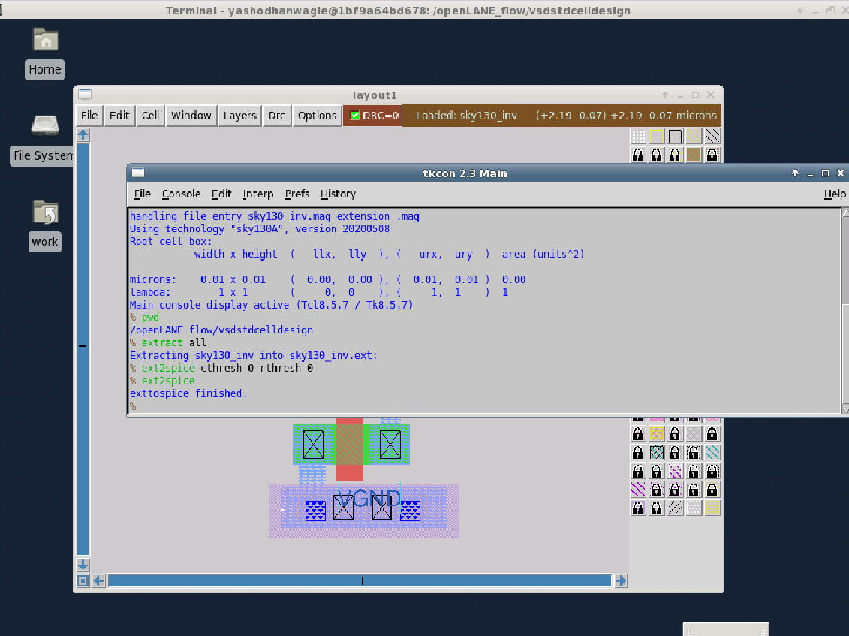Image resolution: width=849 pixels, height=636 pixels.
Task: Select plain purple diagonal-lines layer icon
Action: (x=638, y=490)
